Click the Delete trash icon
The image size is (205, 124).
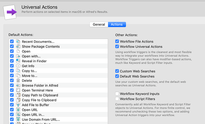tap(18, 81)
